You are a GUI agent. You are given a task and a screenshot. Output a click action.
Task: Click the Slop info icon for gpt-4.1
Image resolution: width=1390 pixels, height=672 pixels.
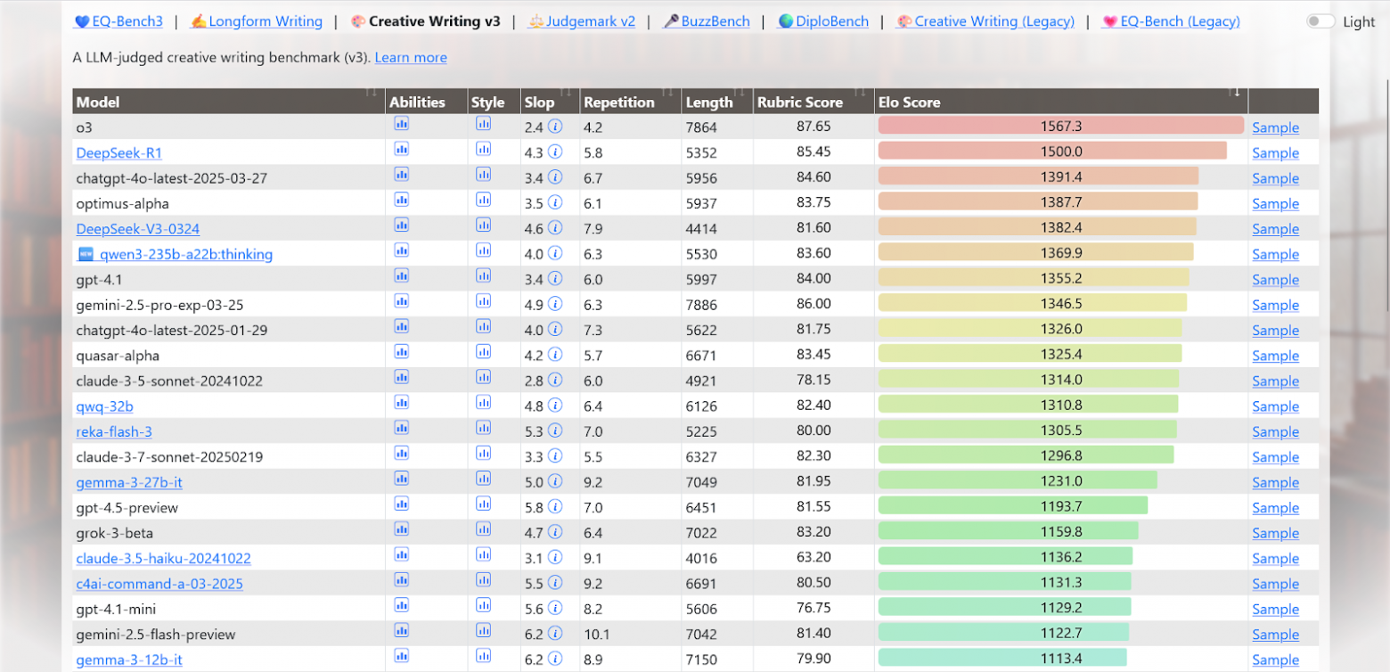pos(555,279)
